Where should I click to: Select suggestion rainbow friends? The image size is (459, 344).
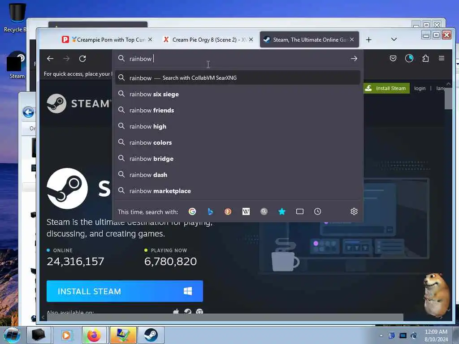pyautogui.click(x=238, y=110)
